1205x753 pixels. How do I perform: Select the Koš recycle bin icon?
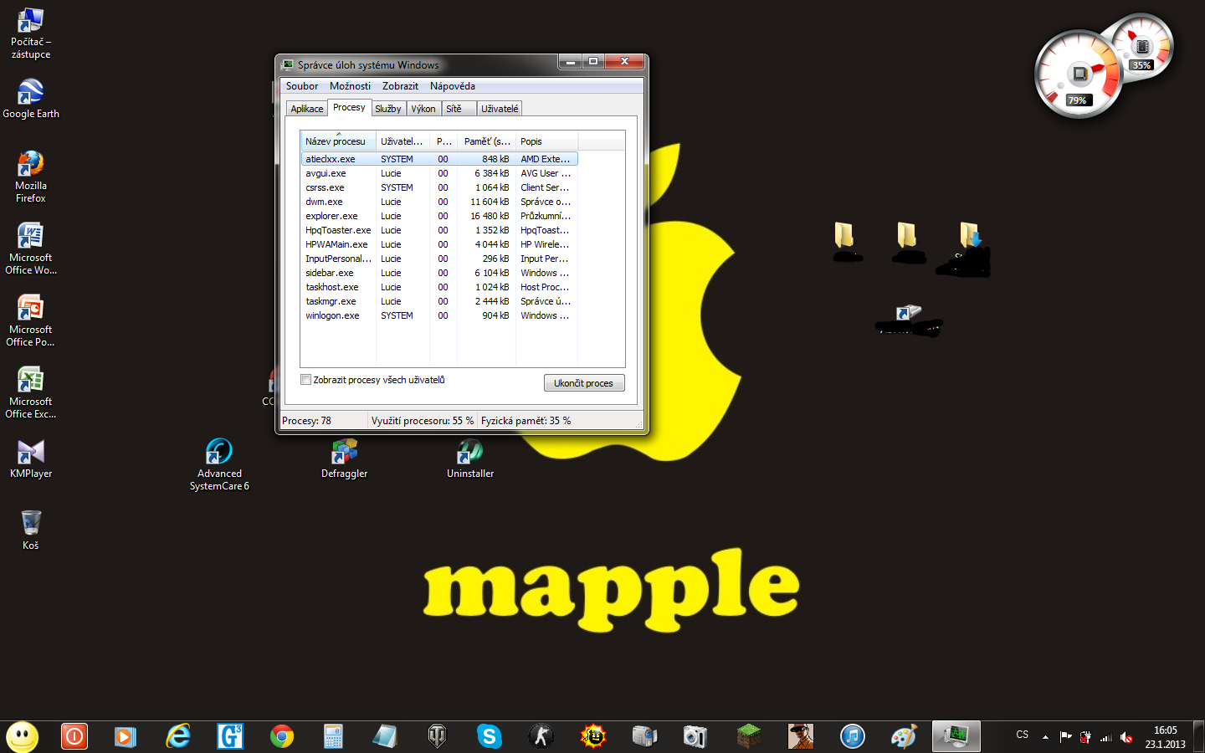[x=31, y=530]
